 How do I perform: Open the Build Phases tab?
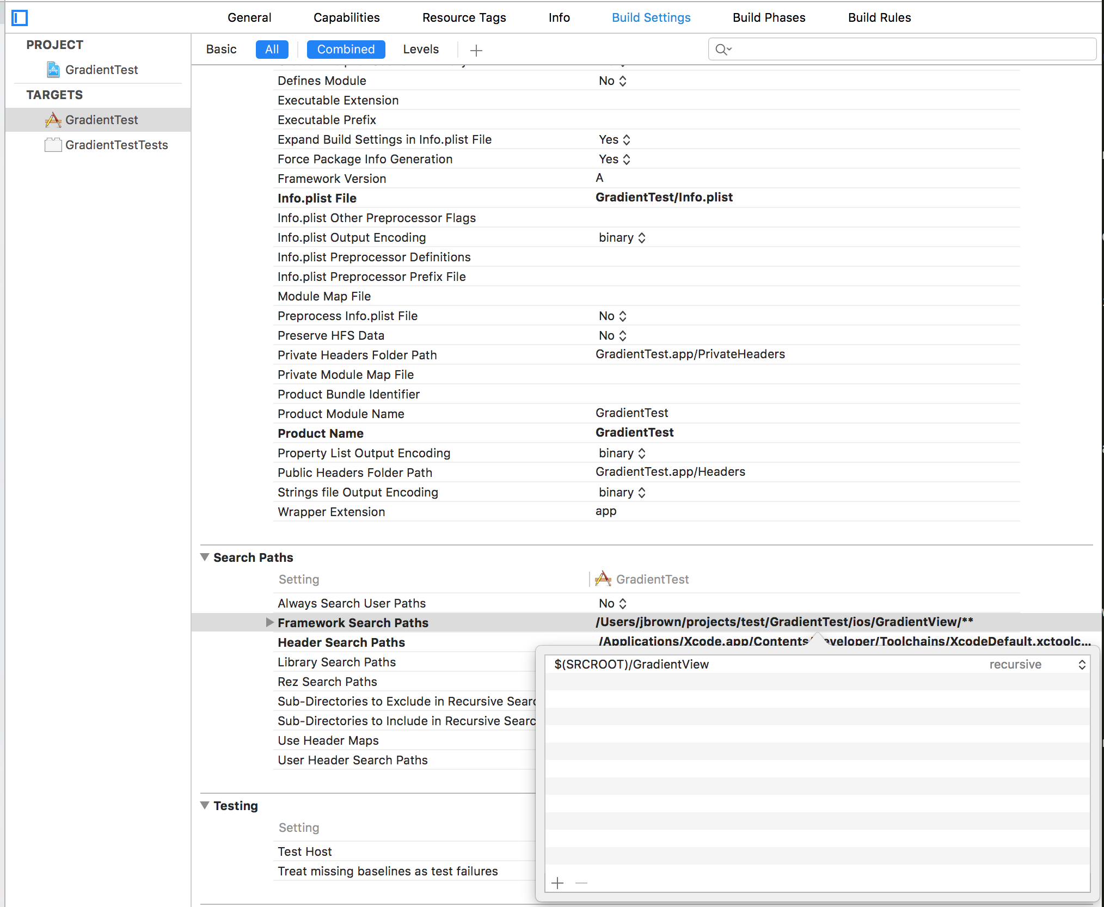[769, 17]
